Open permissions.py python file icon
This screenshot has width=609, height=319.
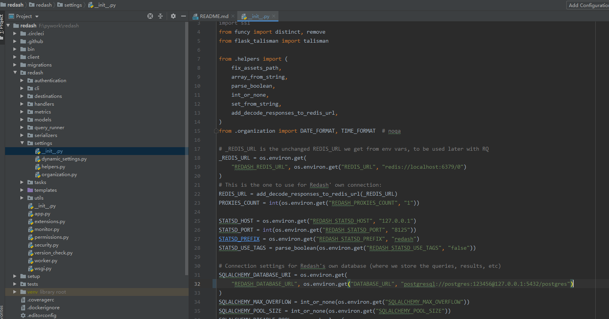click(31, 237)
